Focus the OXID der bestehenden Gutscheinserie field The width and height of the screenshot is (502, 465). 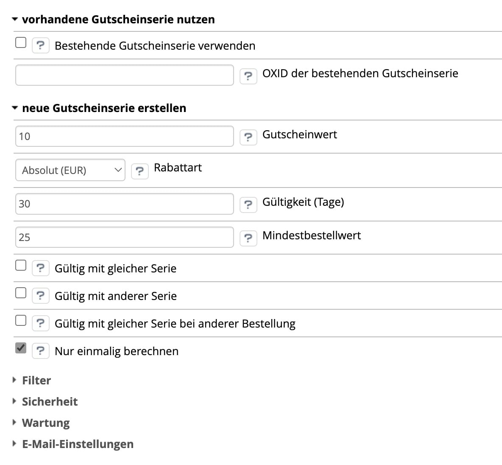pos(124,75)
